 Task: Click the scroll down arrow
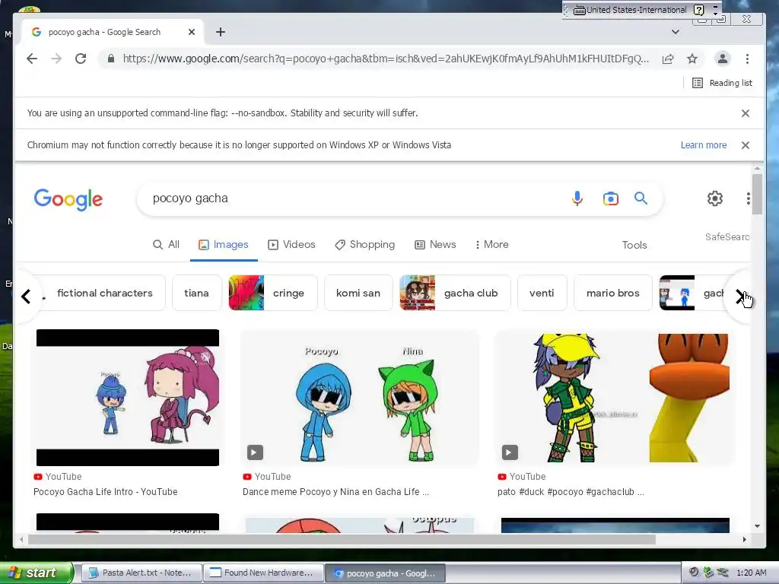(x=757, y=526)
